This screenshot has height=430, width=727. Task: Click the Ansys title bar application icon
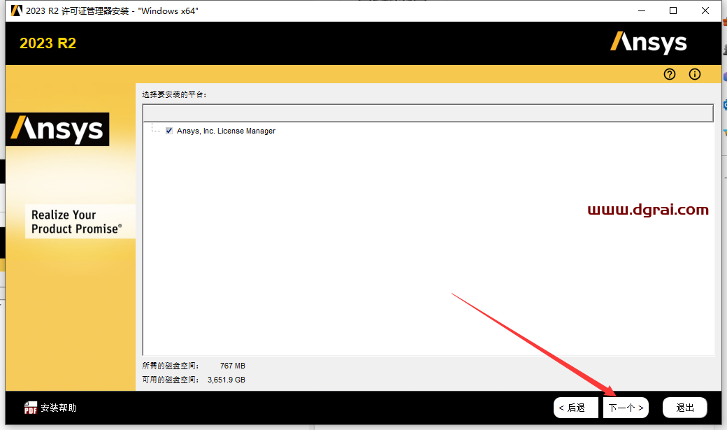(16, 10)
